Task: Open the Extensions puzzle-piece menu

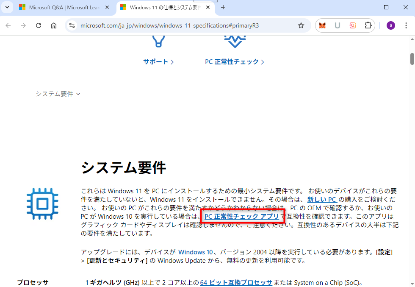Action: tap(368, 25)
